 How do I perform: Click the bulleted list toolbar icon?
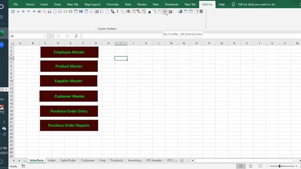[x=102, y=11]
